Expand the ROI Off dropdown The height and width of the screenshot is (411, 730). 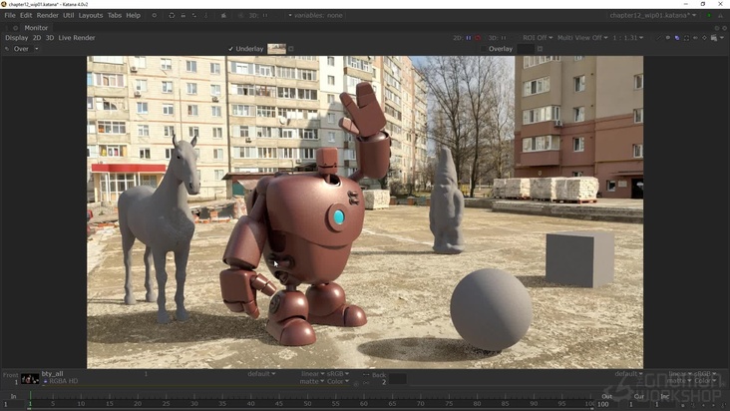point(536,38)
